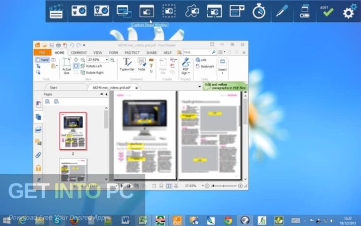Click the Find magnifier icon

tap(214, 52)
